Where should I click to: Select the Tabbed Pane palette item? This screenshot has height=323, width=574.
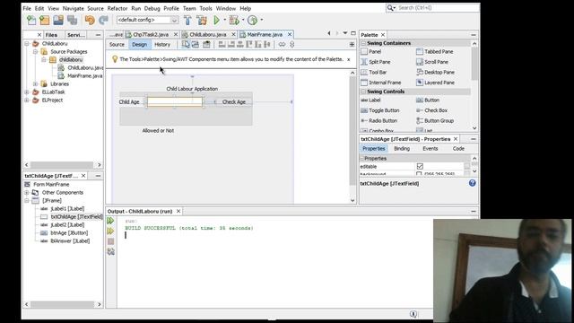[x=434, y=52]
